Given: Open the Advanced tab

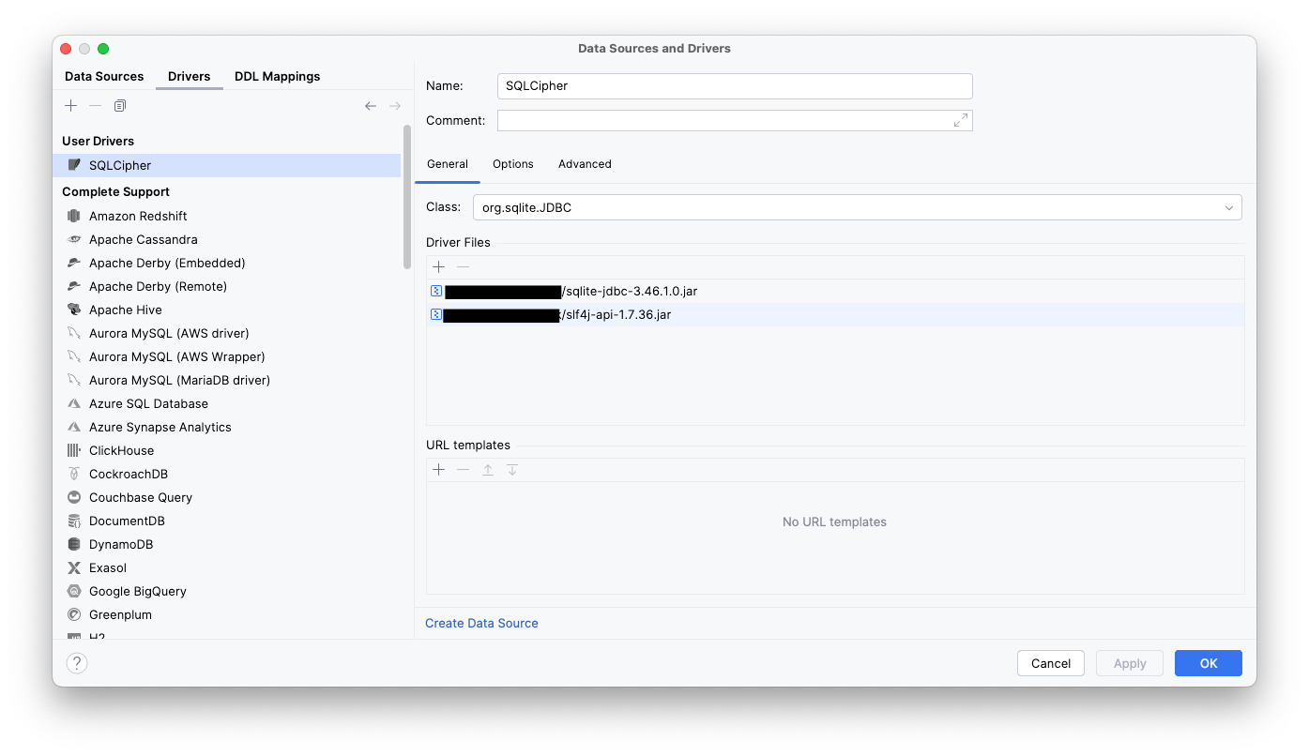Looking at the screenshot, I should [585, 163].
